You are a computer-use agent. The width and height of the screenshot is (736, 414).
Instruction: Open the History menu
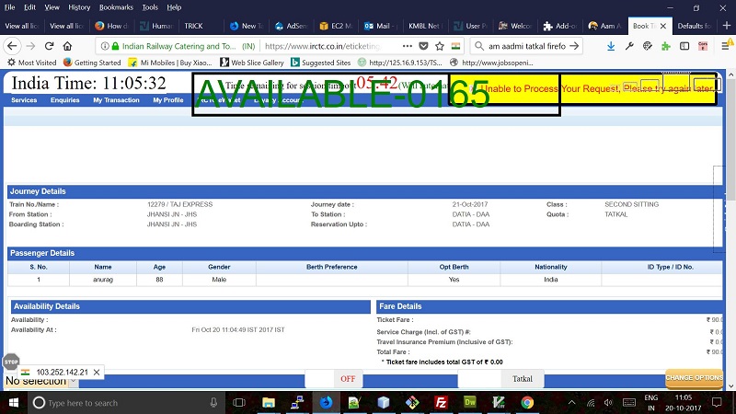(x=79, y=6)
